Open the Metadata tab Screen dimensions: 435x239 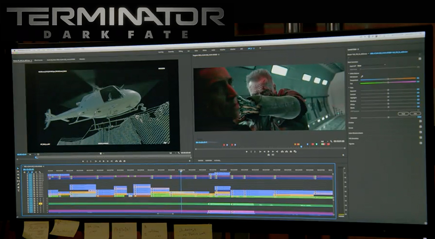[82, 59]
